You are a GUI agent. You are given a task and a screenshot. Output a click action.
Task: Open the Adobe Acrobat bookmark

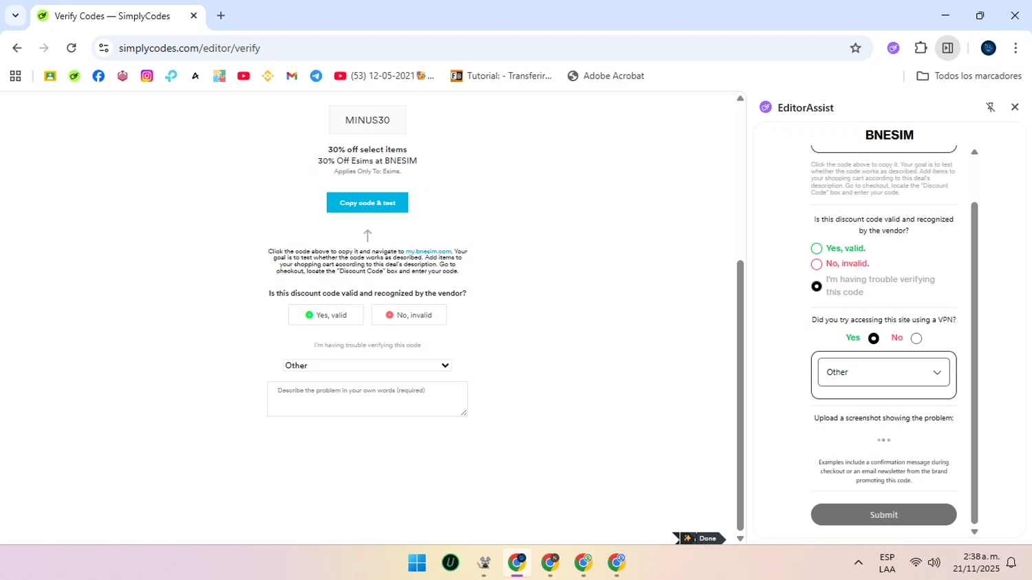(605, 76)
